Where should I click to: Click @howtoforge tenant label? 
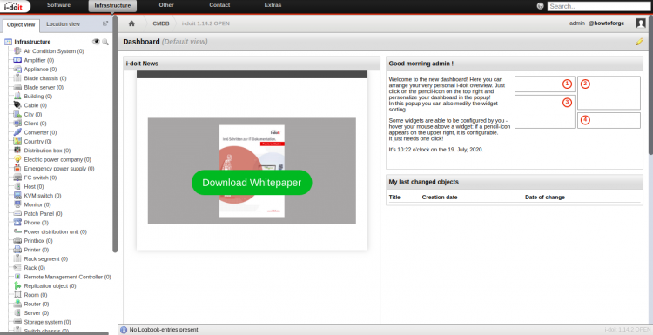(606, 23)
